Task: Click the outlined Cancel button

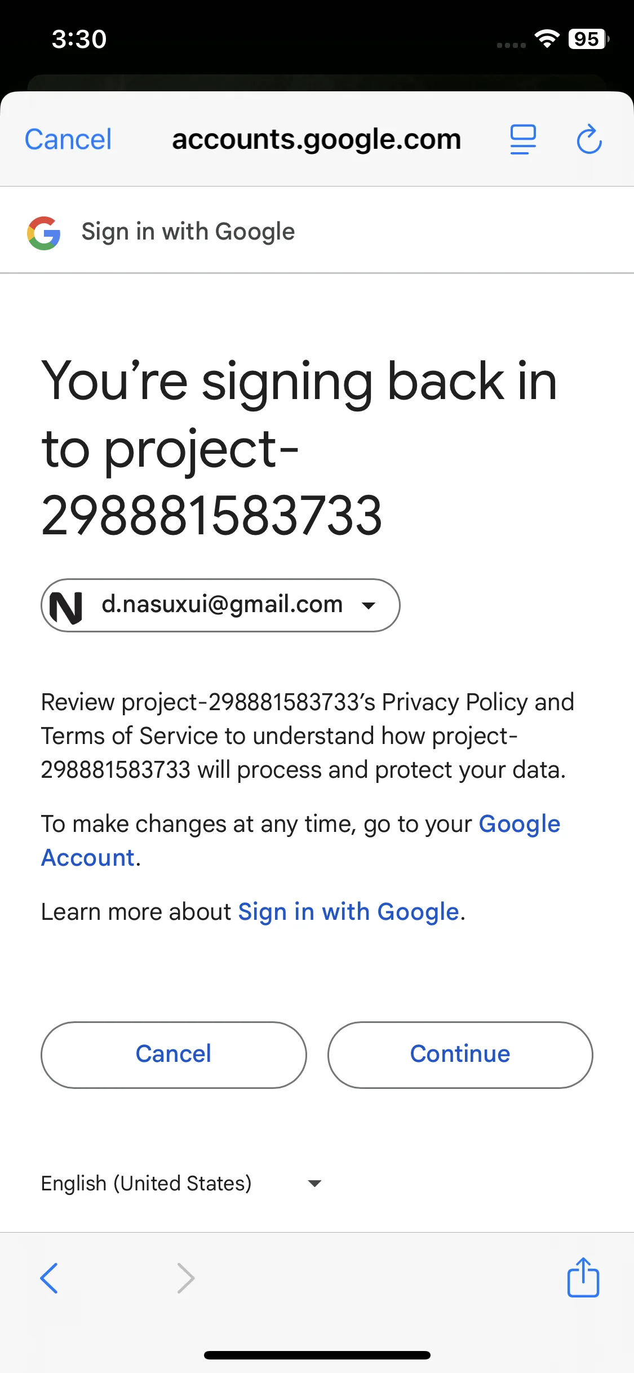Action: (x=174, y=1055)
